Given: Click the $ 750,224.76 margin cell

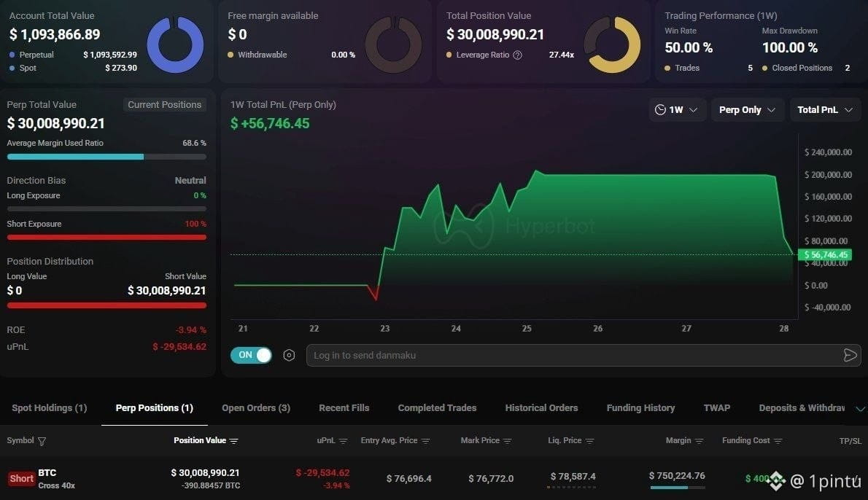Looking at the screenshot, I should tap(677, 476).
